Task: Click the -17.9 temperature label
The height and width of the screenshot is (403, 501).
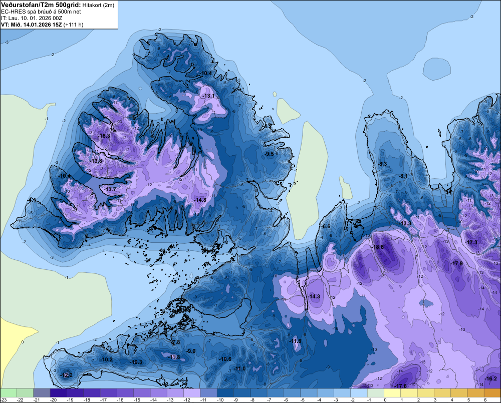Action: coord(456,263)
